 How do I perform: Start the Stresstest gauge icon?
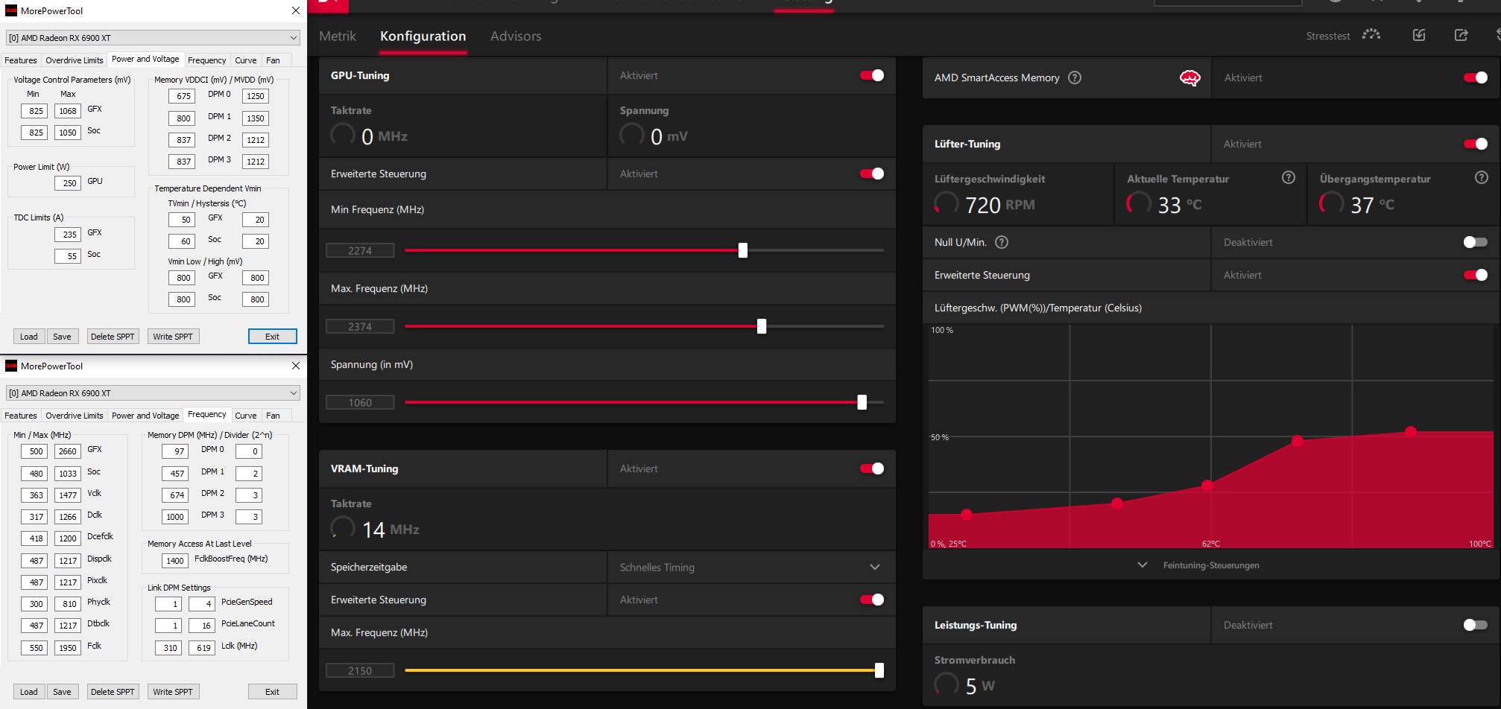pos(1371,35)
